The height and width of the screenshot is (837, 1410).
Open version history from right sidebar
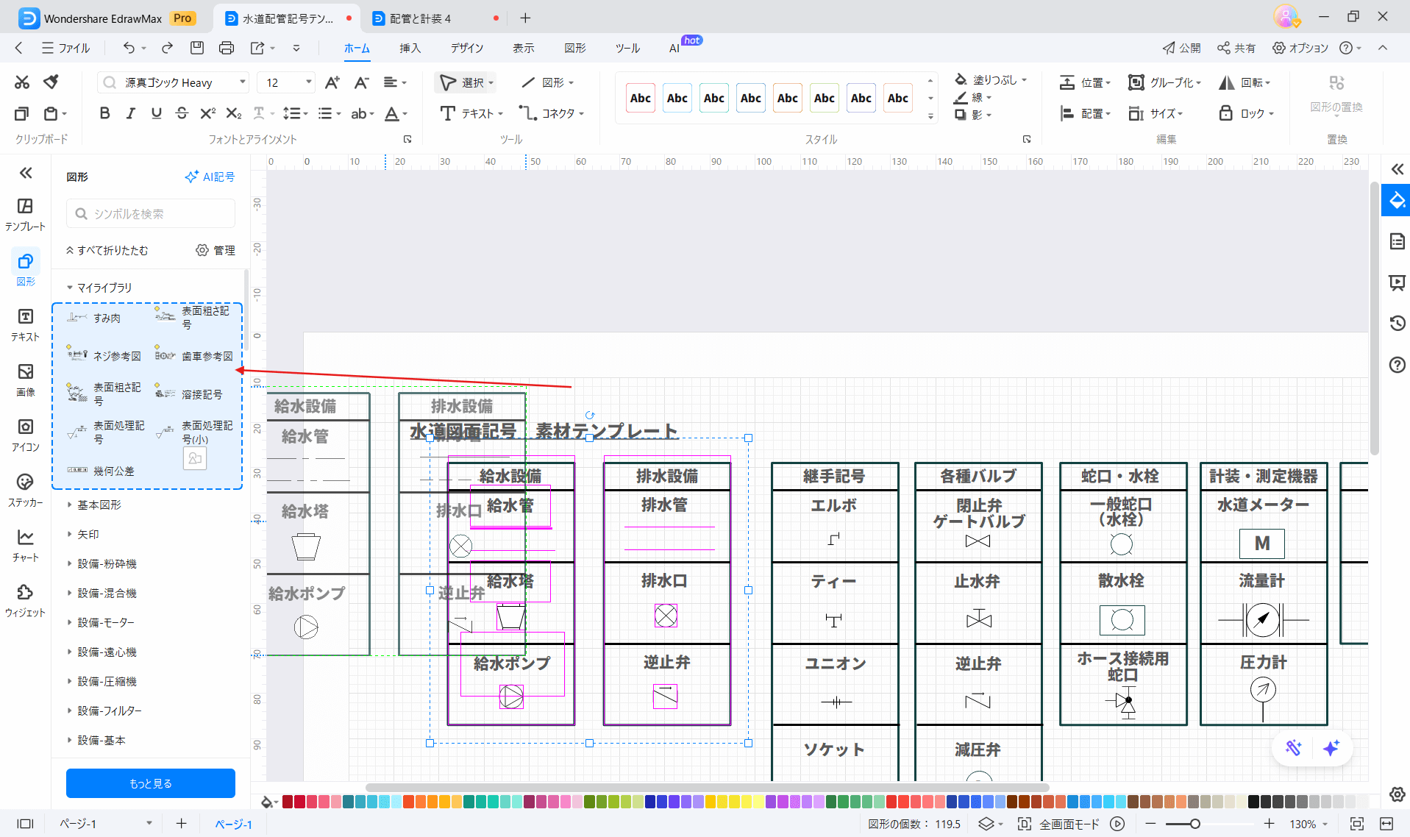[1397, 323]
